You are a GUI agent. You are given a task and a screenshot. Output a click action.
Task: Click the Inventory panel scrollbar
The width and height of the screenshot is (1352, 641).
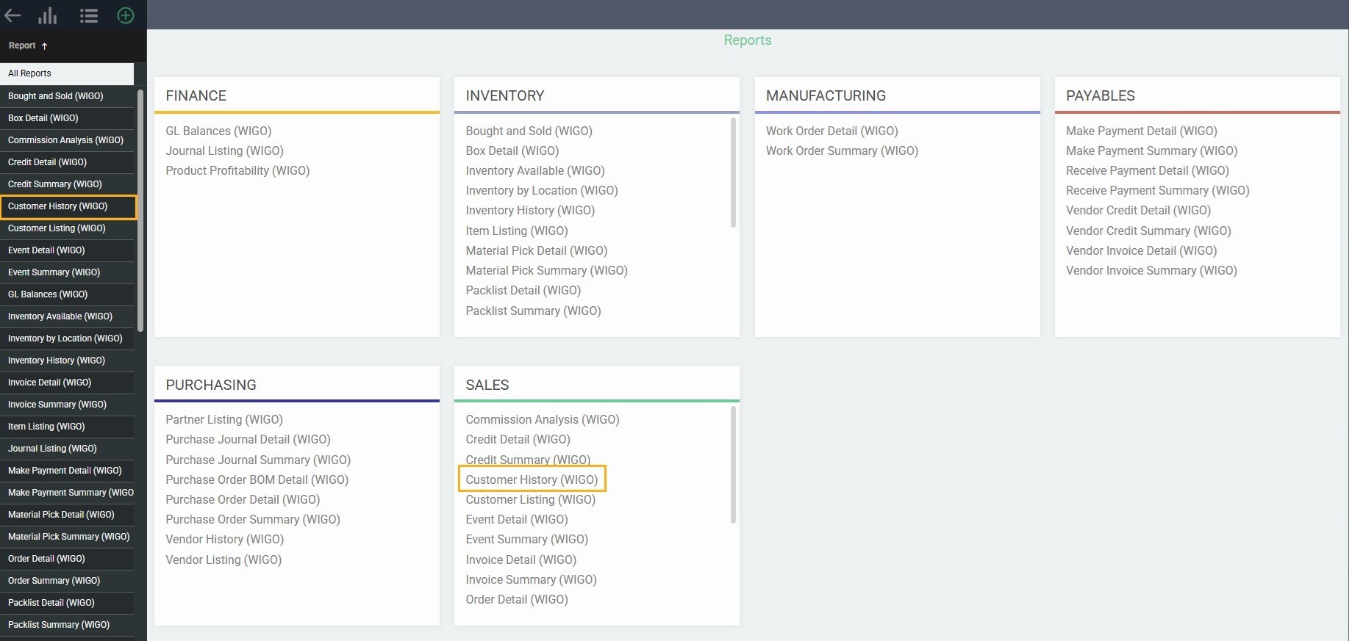733,173
